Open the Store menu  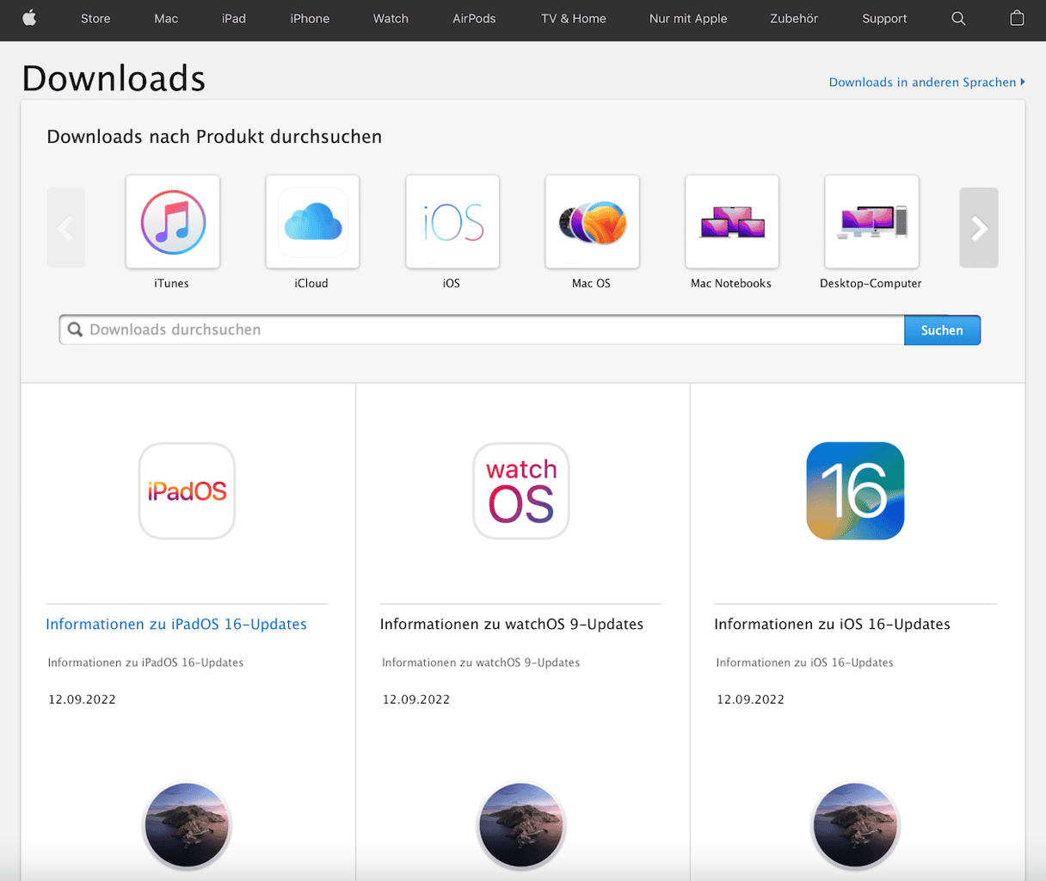coord(95,19)
